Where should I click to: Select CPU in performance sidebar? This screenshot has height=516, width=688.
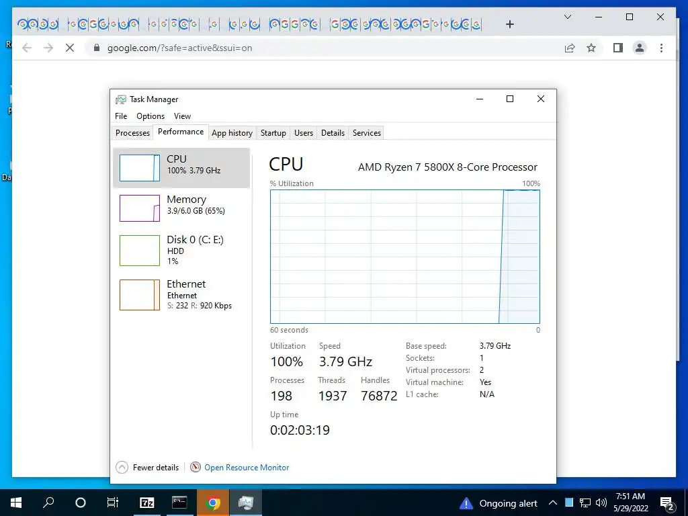(181, 168)
